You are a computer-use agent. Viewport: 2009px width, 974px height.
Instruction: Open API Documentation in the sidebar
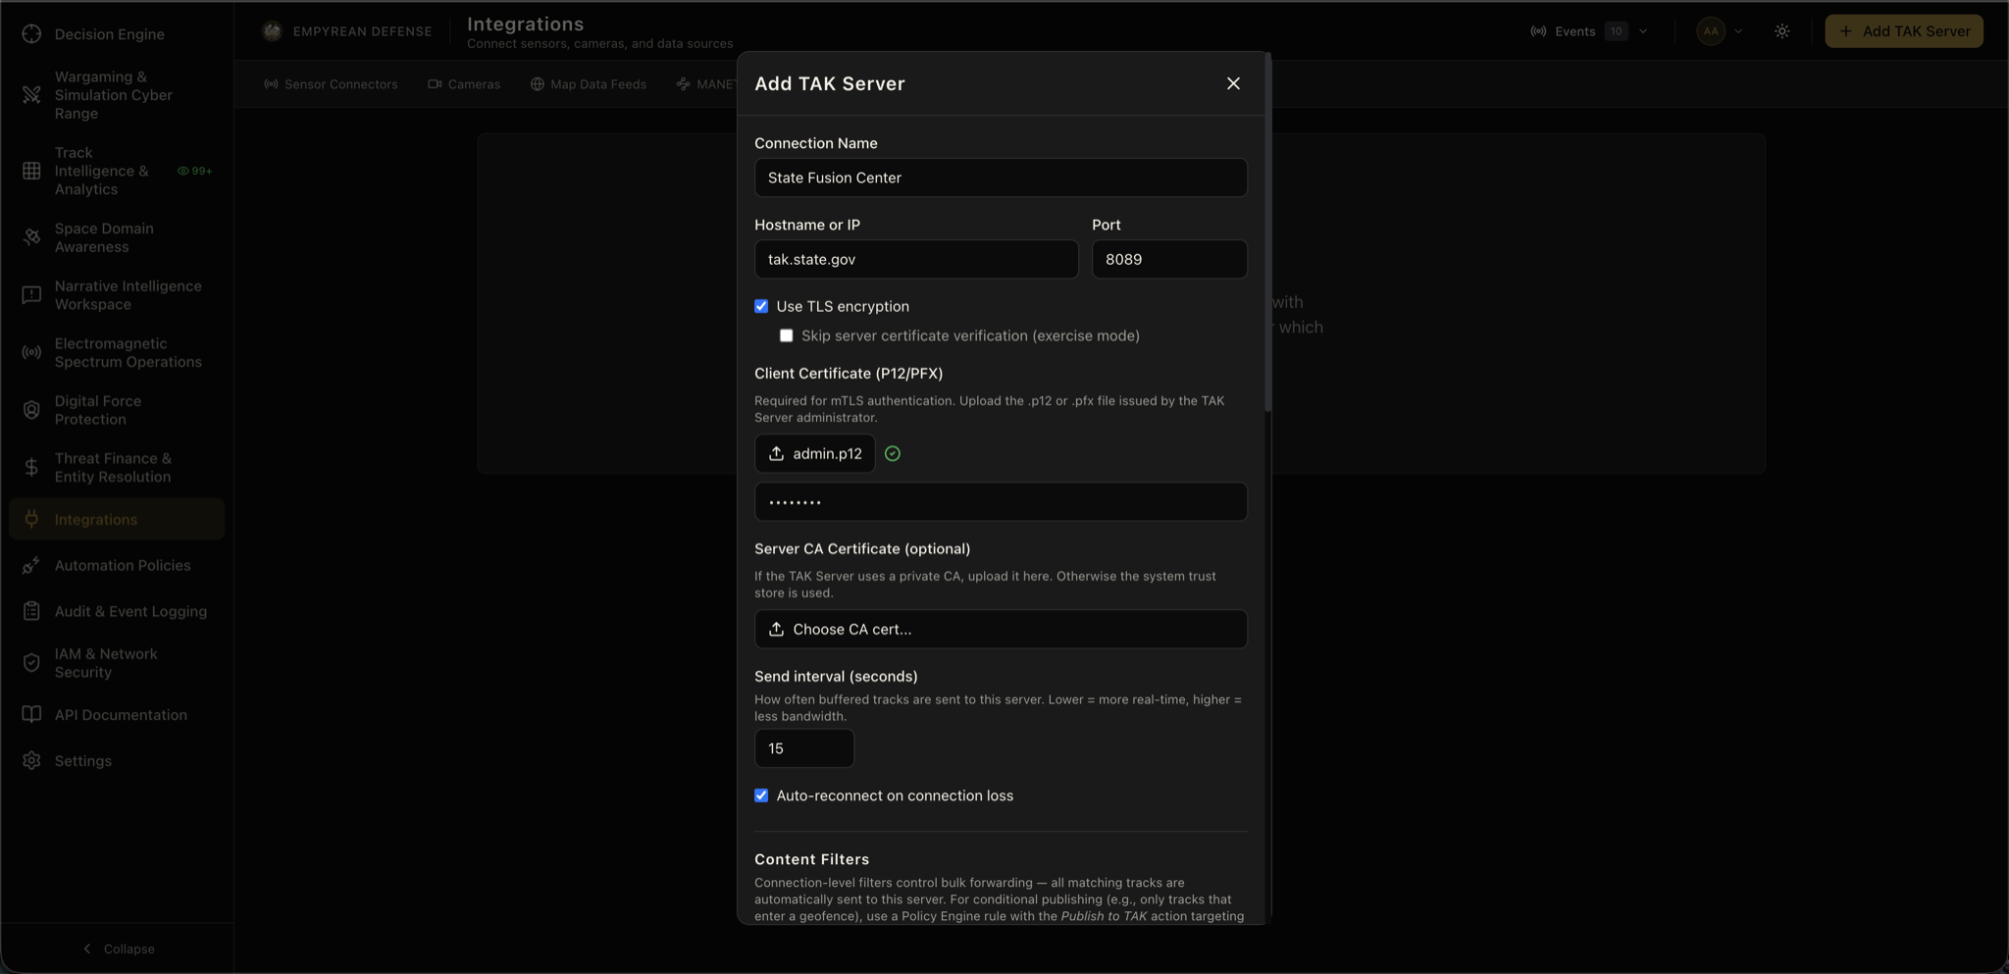(x=117, y=715)
